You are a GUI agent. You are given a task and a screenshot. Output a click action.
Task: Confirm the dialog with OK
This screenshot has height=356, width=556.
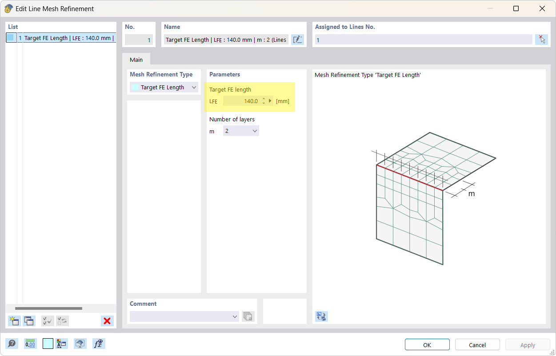point(427,344)
